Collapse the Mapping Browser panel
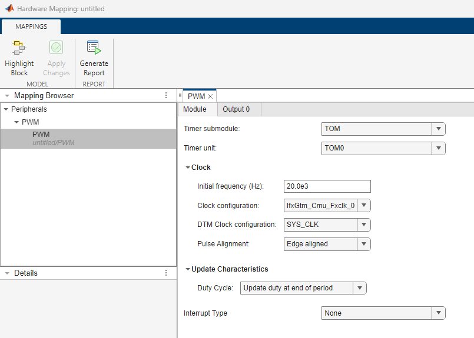474x338 pixels. click(x=6, y=95)
